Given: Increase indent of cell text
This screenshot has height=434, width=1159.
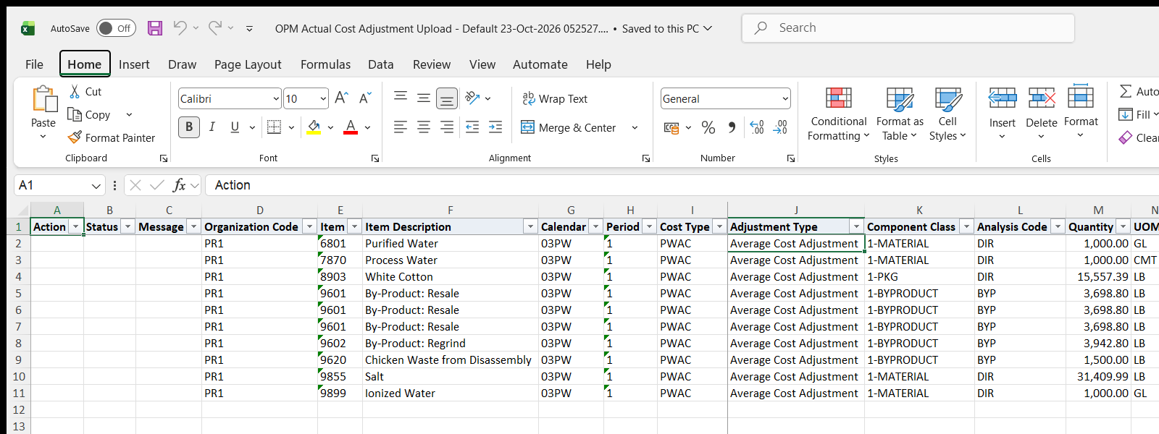Looking at the screenshot, I should coord(495,127).
